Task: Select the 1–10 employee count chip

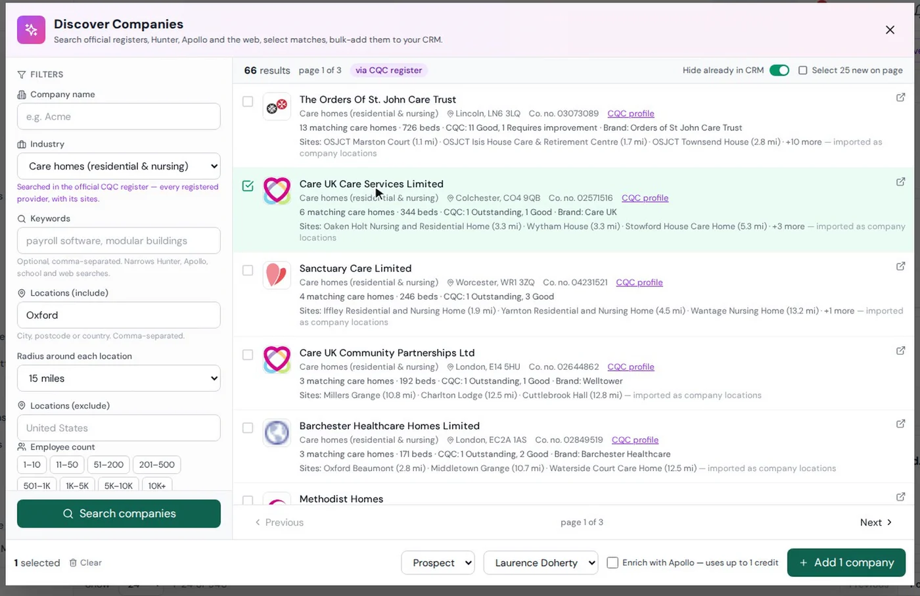Action: pos(32,465)
